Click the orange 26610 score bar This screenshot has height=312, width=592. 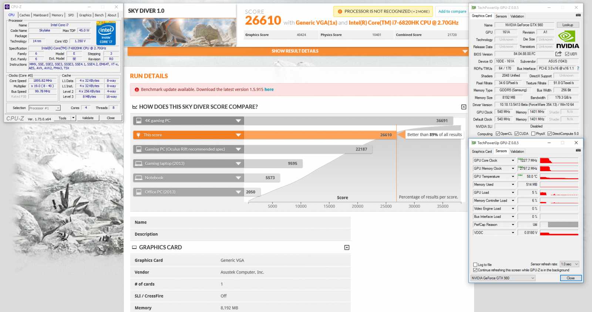320,135
